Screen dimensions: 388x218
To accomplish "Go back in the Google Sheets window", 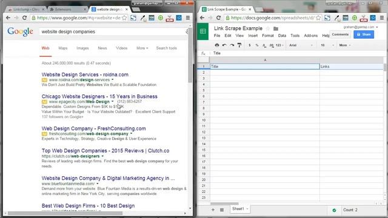I will 202,18.
